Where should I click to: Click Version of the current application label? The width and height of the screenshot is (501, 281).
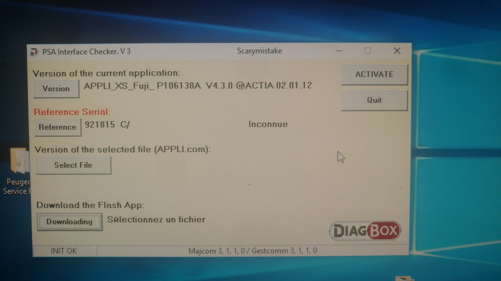point(106,73)
